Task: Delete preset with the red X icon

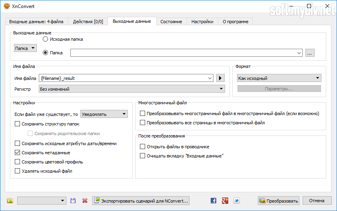Action: pyautogui.click(x=85, y=201)
